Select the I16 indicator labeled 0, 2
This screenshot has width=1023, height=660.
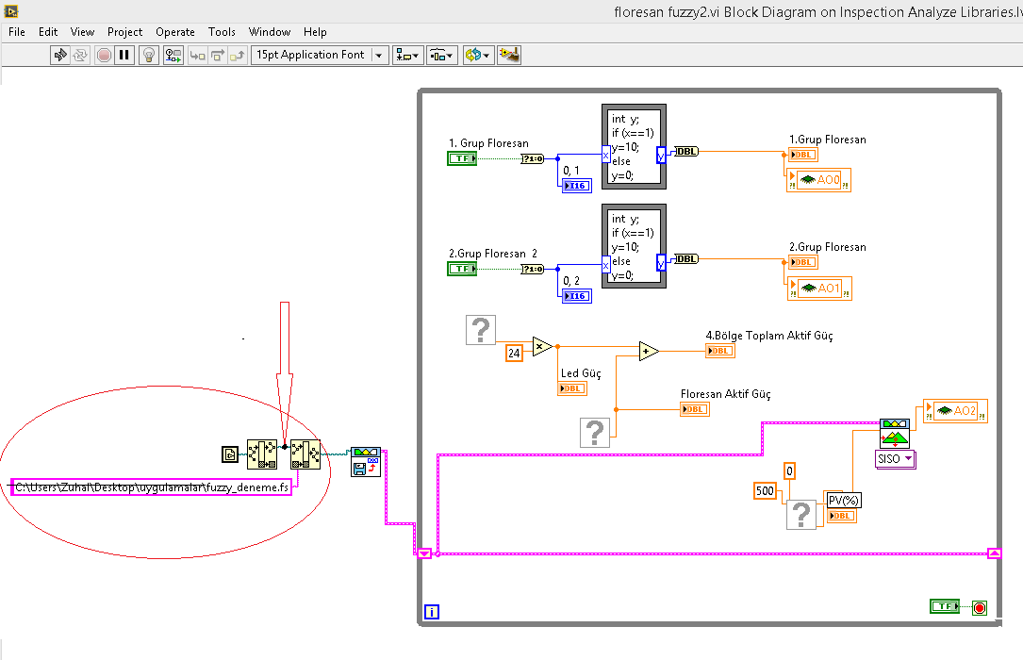(x=577, y=296)
